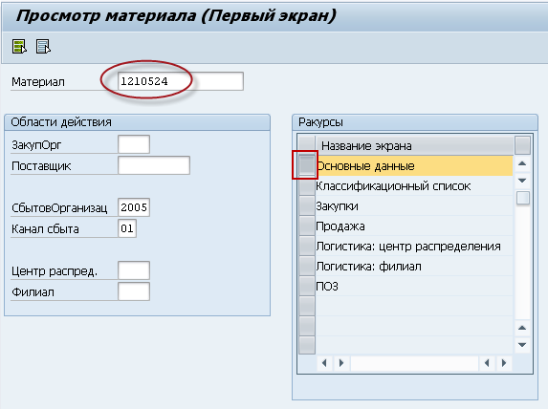Click the upper scroll-up arrow of the table

pyautogui.click(x=522, y=163)
